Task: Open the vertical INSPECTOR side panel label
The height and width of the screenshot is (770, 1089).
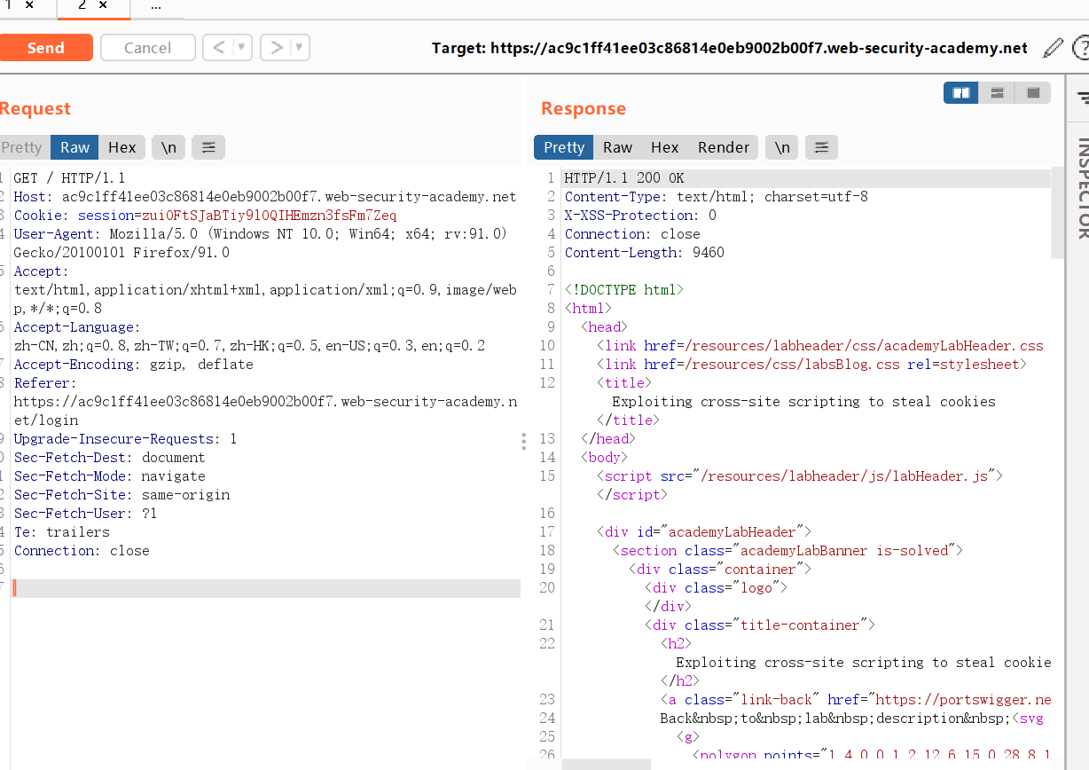Action: 1083,188
